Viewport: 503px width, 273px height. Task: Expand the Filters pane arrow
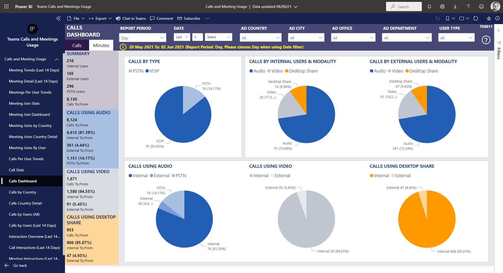[x=499, y=30]
